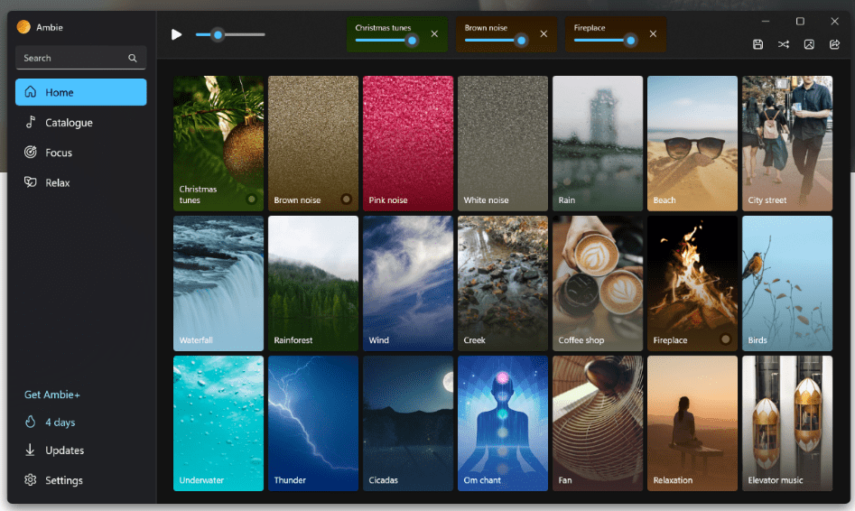Image resolution: width=855 pixels, height=511 pixels.
Task: Open the Updates page
Action: point(64,451)
